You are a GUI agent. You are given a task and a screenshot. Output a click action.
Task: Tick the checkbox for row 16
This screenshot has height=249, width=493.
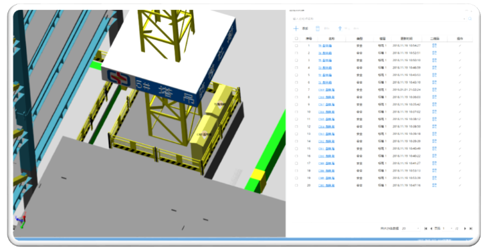296,156
